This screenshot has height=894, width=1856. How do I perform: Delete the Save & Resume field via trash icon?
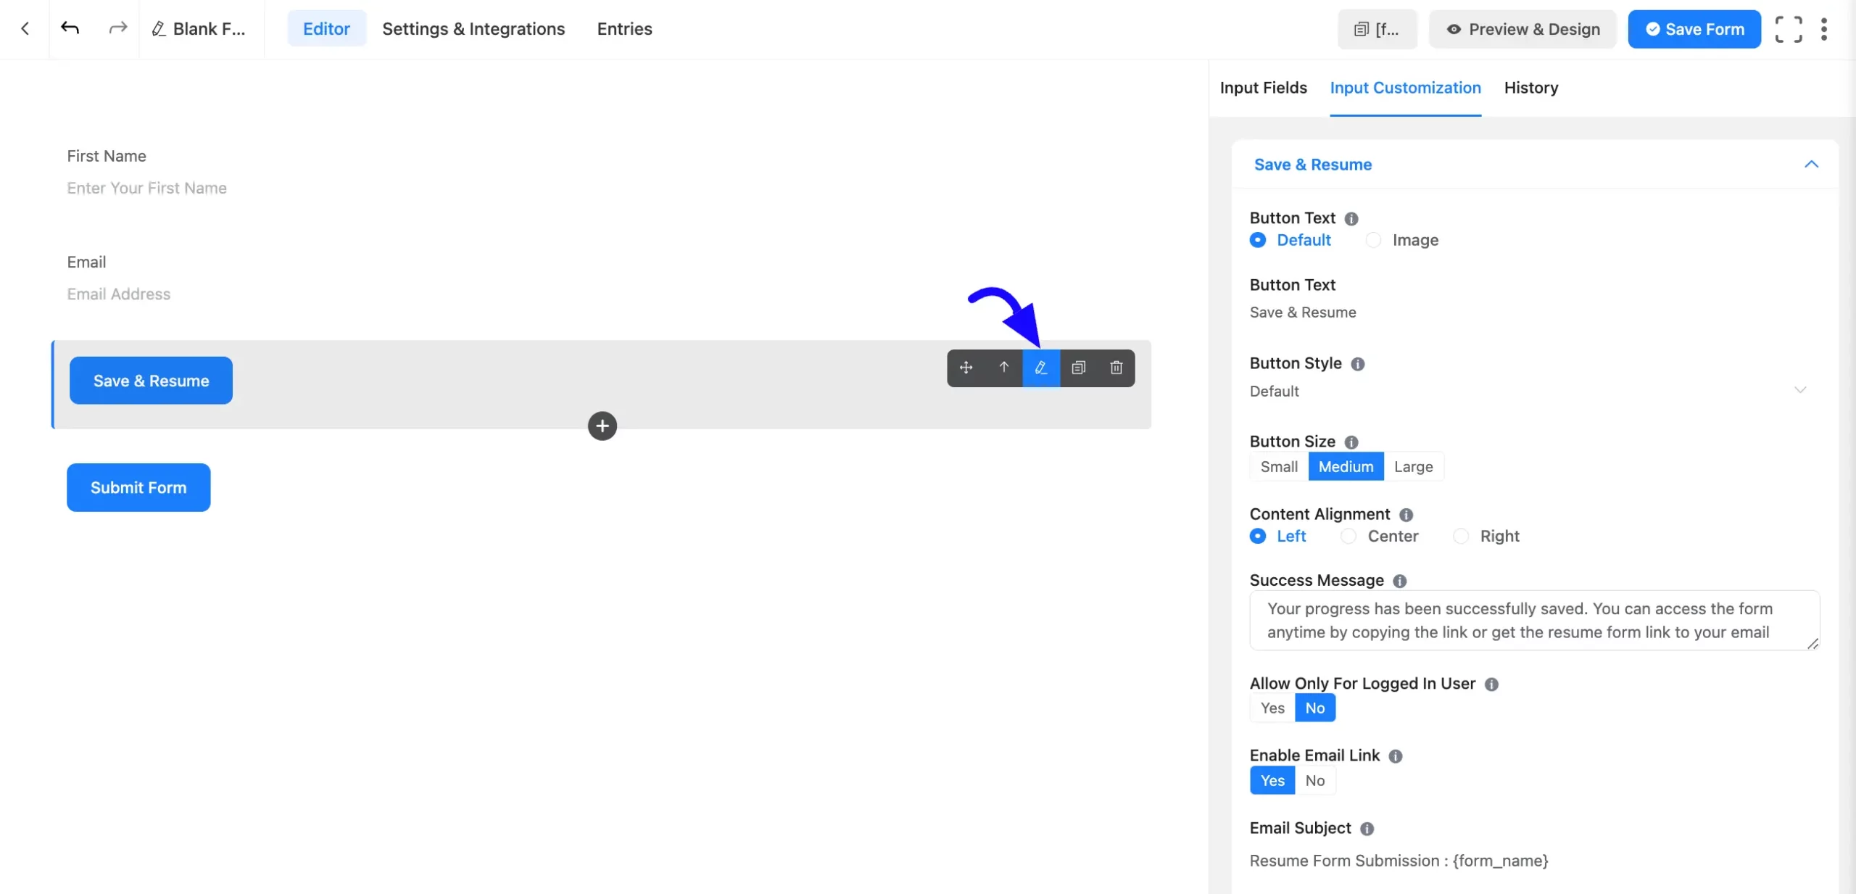click(1115, 368)
